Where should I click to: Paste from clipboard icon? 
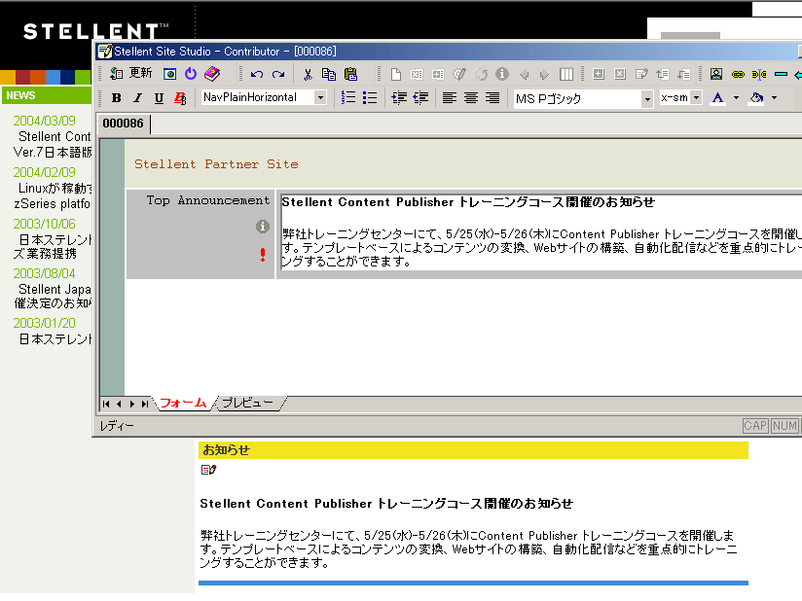pyautogui.click(x=350, y=74)
